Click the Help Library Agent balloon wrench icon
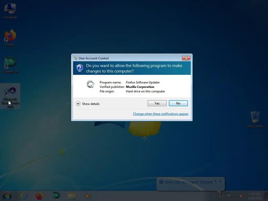Viewport: 268px width, 201px height. click(x=216, y=181)
